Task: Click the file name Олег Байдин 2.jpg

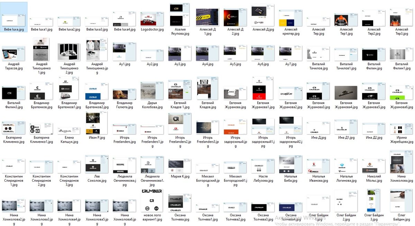Action: click(346, 217)
